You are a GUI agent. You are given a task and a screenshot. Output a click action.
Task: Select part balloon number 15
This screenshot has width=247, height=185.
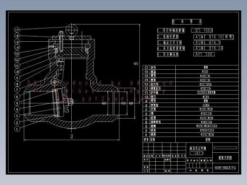click(x=17, y=42)
